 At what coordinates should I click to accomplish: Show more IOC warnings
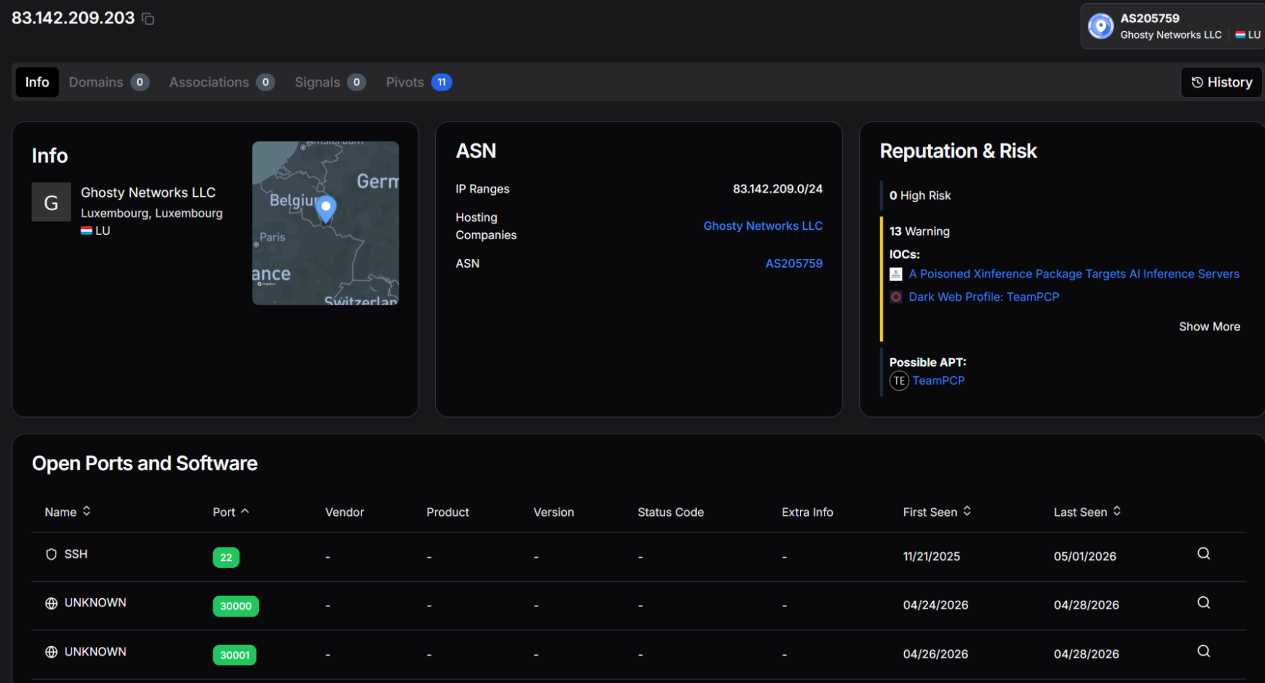point(1209,327)
